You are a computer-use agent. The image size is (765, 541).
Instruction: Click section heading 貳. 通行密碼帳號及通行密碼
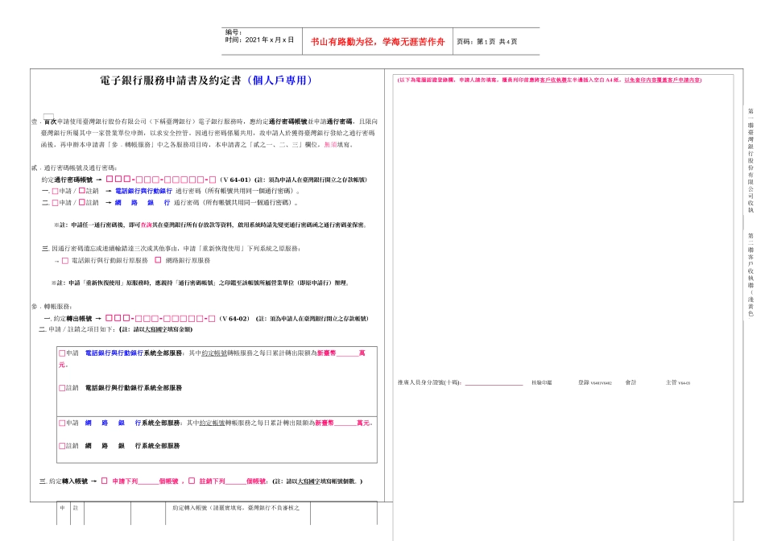tap(74, 167)
